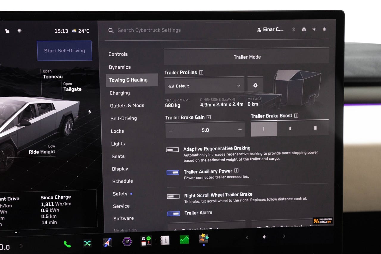Screen dimensions: 381x254
Task: Toggle Adaptive Regenerative Braking
Action: 172,150
